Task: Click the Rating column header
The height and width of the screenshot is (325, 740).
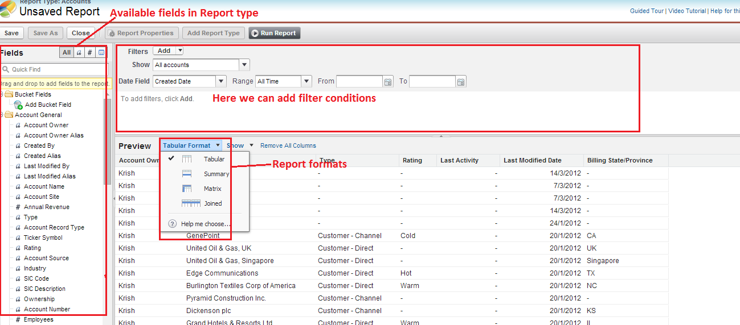Action: point(417,160)
